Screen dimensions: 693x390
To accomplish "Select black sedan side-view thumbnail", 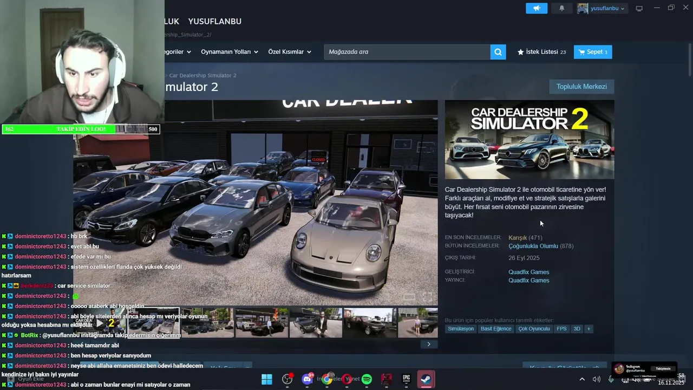I will point(370,323).
